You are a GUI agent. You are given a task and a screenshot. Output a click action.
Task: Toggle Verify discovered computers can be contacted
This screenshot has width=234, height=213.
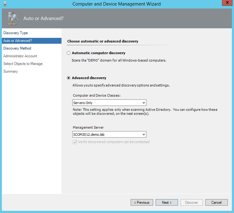pyautogui.click(x=75, y=142)
